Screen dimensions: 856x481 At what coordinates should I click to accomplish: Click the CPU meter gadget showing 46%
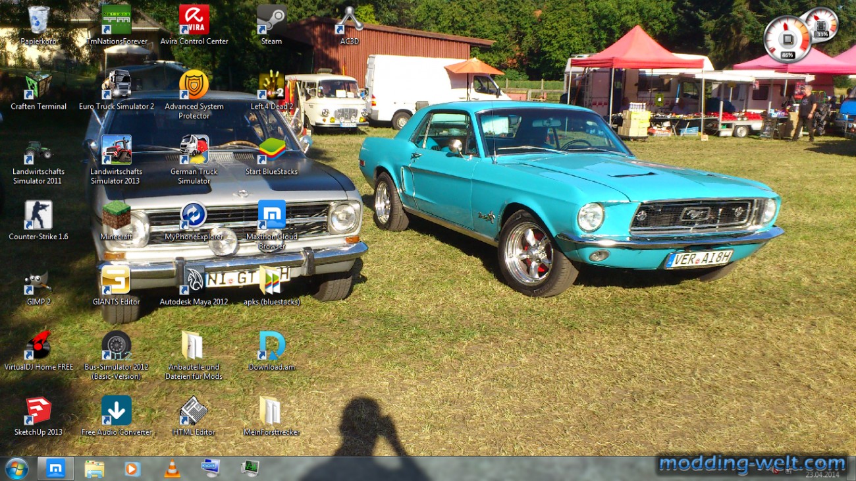click(x=788, y=40)
